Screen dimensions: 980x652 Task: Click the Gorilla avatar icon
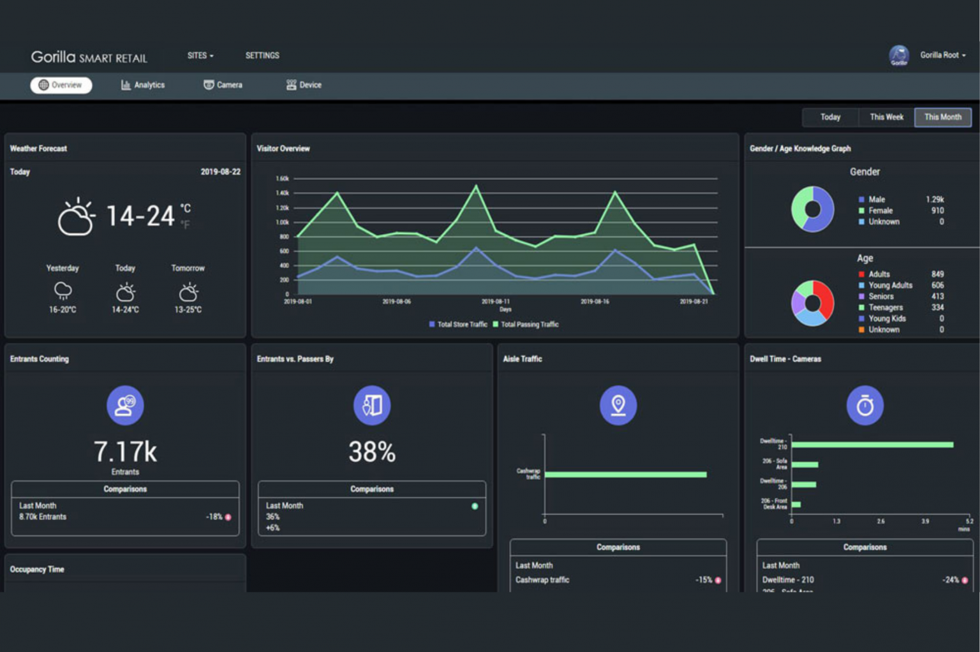click(899, 56)
